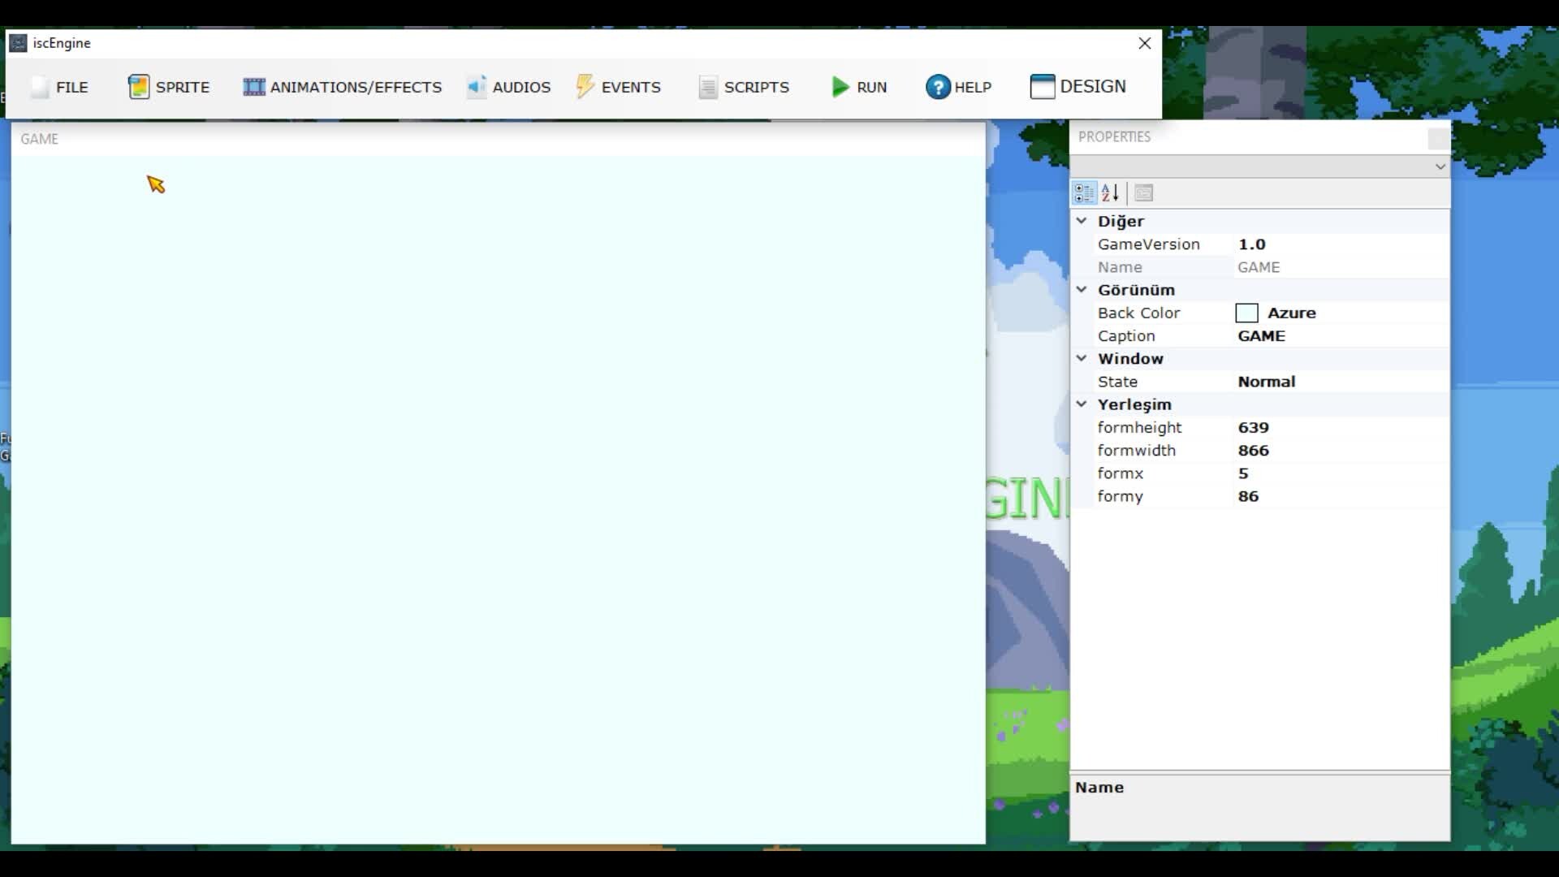Open the FILE menu

(60, 87)
